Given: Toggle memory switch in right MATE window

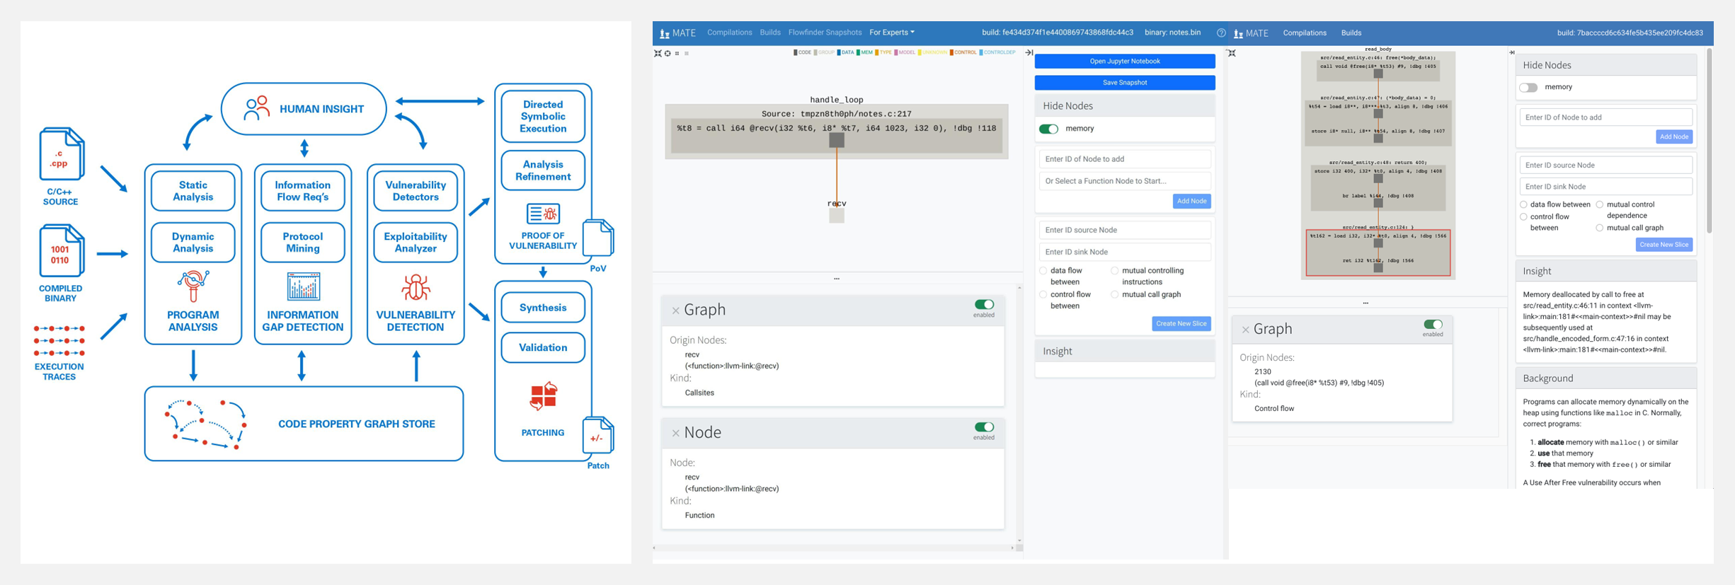Looking at the screenshot, I should (x=1528, y=87).
